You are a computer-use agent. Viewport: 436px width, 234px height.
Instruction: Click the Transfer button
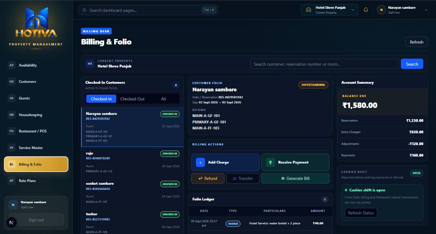(x=243, y=178)
